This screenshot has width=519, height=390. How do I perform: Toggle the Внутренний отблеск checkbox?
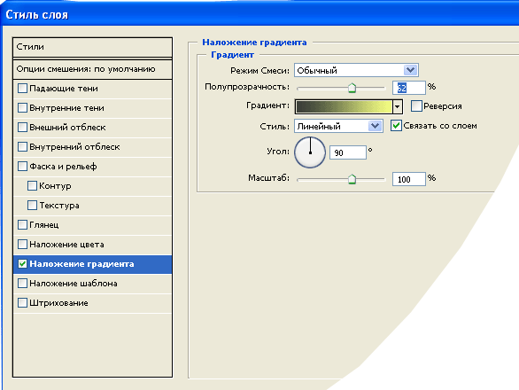[x=22, y=147]
